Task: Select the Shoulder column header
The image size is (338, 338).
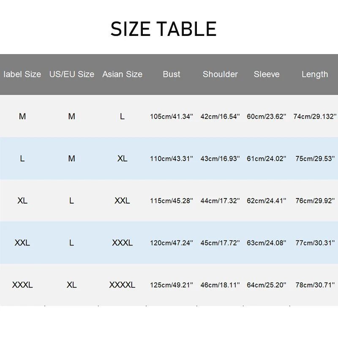Action: click(220, 74)
